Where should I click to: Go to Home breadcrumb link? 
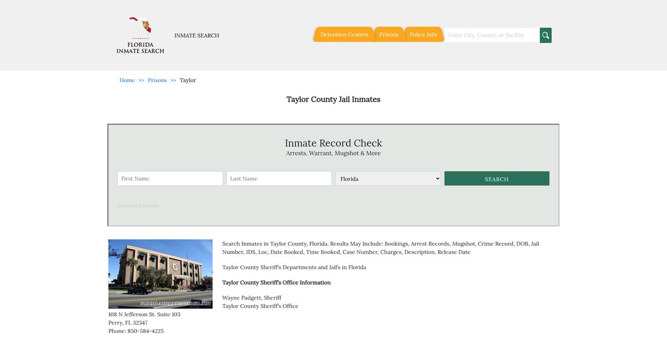click(127, 80)
